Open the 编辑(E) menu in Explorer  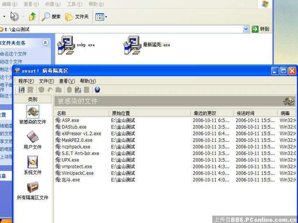pyautogui.click(x=9, y=4)
